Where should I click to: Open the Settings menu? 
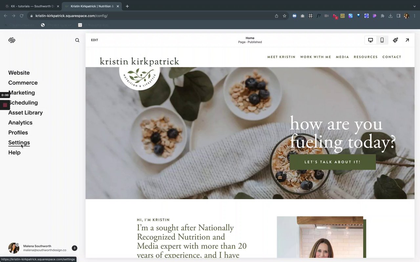(19, 142)
